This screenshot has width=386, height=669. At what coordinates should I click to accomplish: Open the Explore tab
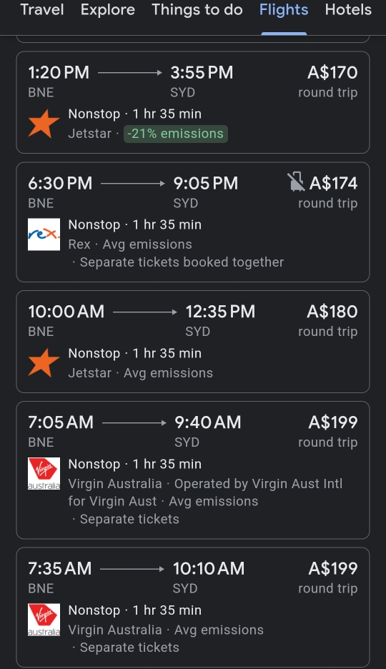point(107,9)
